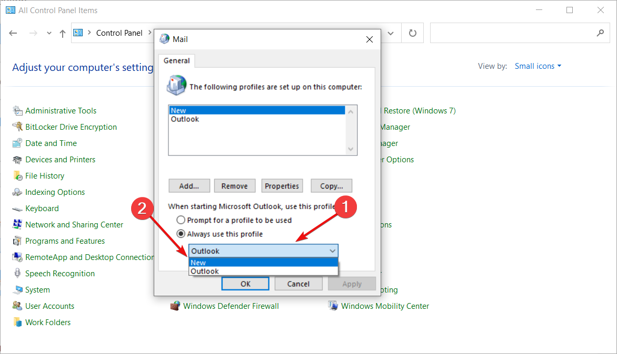
Task: Choose 'New' in the profile dropdown list
Action: coord(263,263)
